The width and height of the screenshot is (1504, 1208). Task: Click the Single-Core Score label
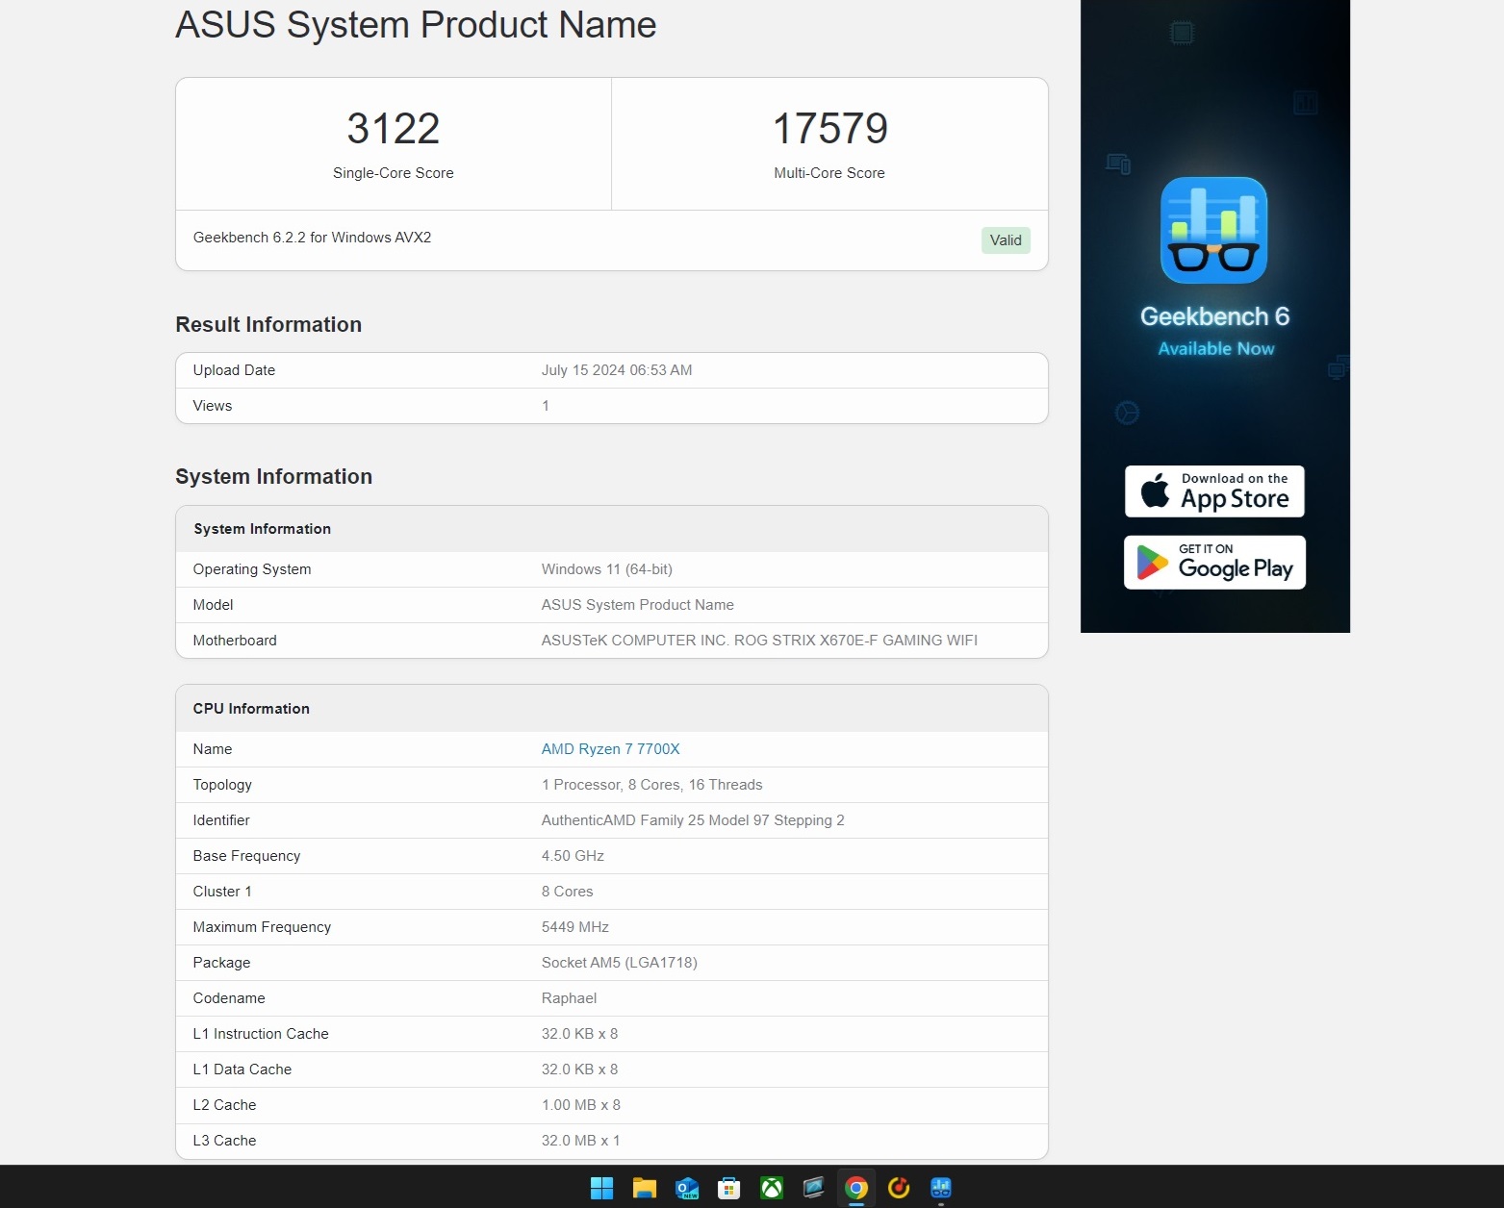tap(393, 173)
